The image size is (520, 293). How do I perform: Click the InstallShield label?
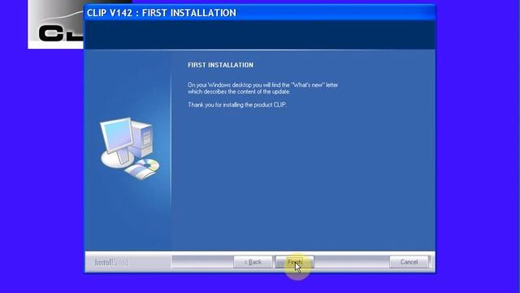[111, 262]
